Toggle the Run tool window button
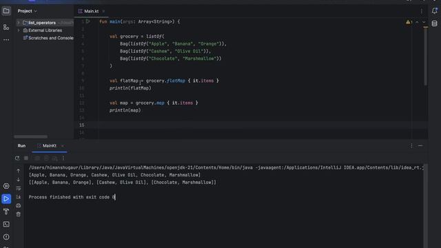The width and height of the screenshot is (441, 248). coord(6,199)
